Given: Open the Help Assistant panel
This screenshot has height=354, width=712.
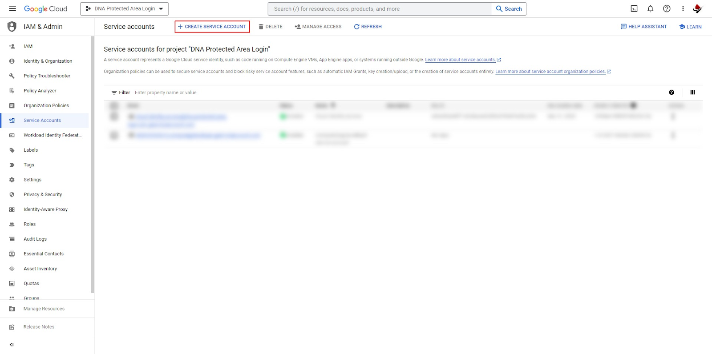Looking at the screenshot, I should [x=643, y=27].
